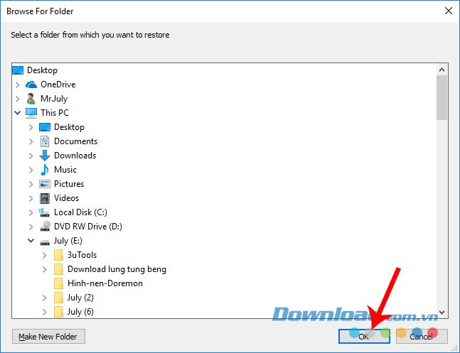This screenshot has width=460, height=353.
Task: Expand the 3uTools folder
Action: click(x=44, y=255)
